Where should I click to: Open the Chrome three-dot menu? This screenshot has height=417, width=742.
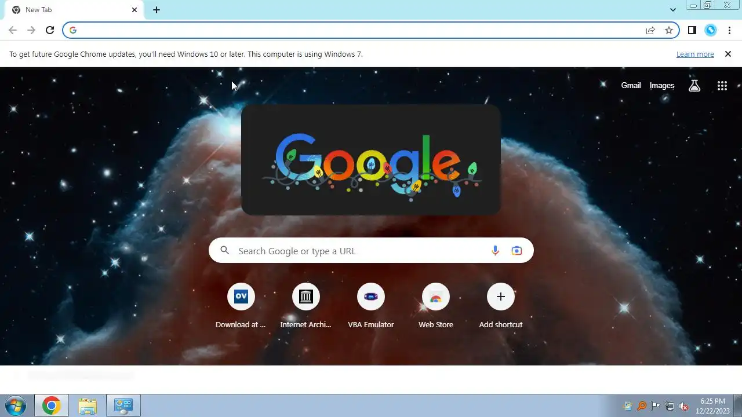point(729,30)
